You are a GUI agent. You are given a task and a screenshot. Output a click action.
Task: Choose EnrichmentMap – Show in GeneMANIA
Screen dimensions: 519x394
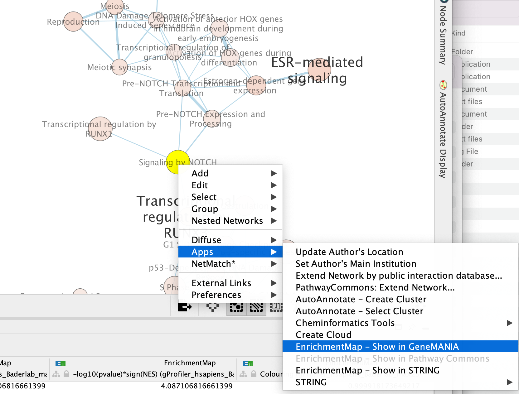coord(377,347)
